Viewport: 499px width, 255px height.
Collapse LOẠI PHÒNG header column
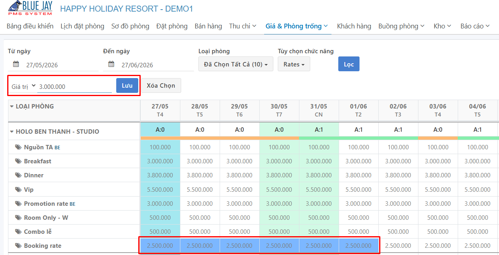pos(12,106)
